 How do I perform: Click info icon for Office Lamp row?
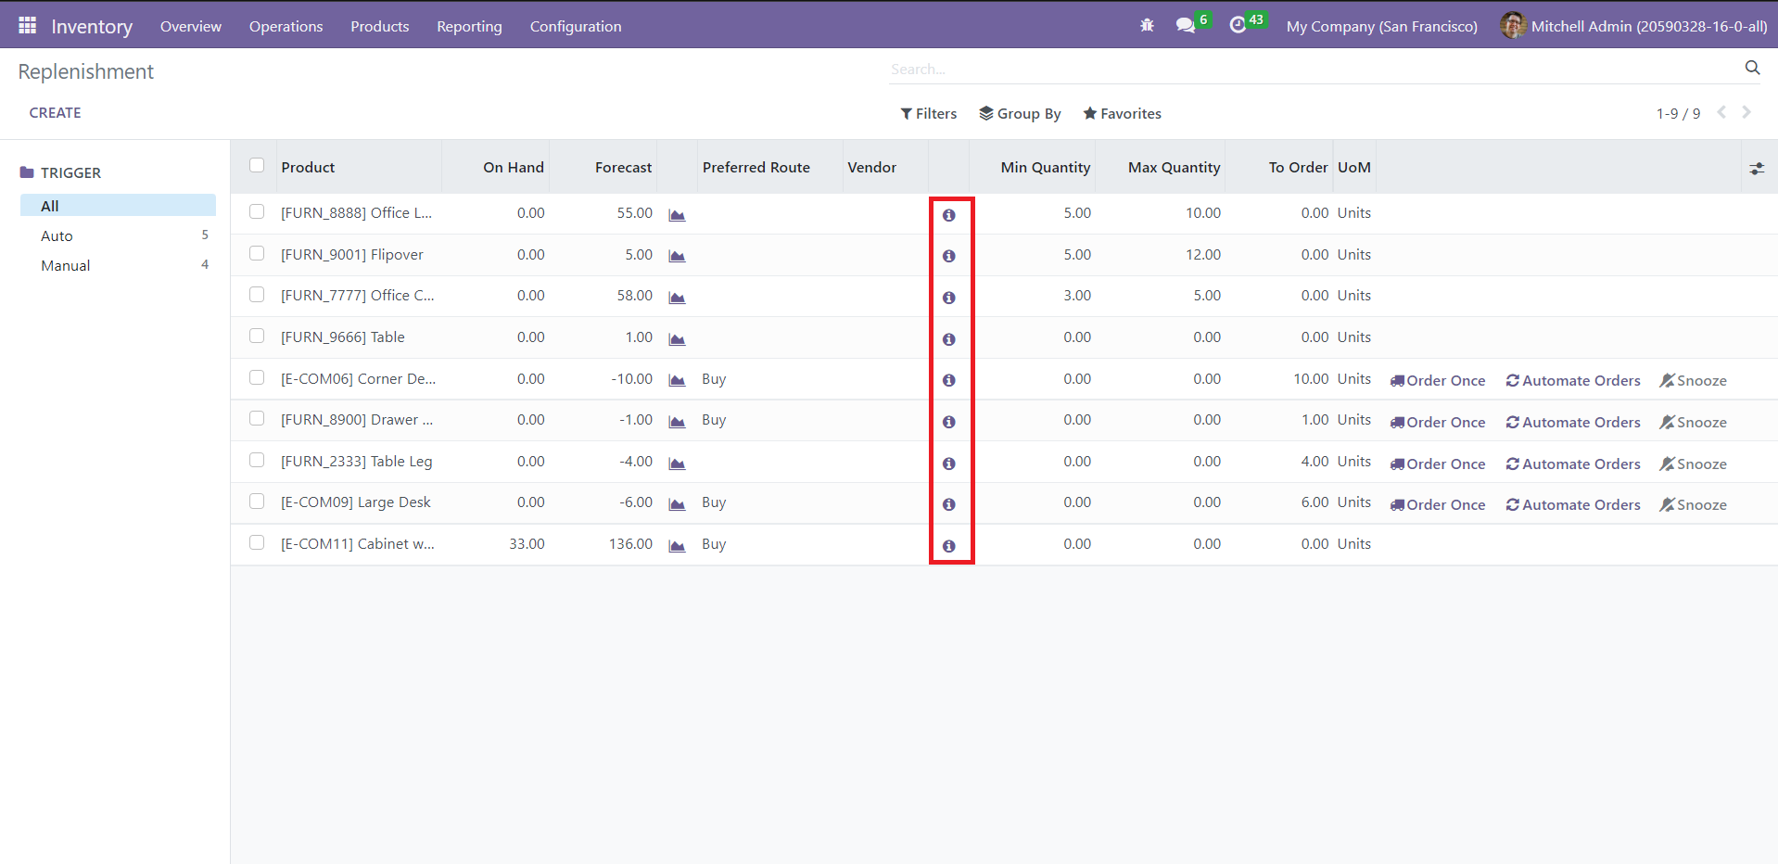948,215
